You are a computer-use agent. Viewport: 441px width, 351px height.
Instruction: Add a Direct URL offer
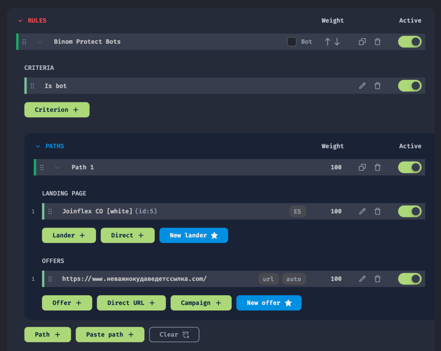pyautogui.click(x=131, y=303)
